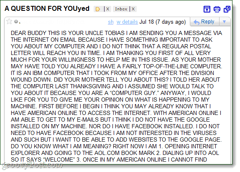Remove the yellow tag label with X

click(x=107, y=9)
